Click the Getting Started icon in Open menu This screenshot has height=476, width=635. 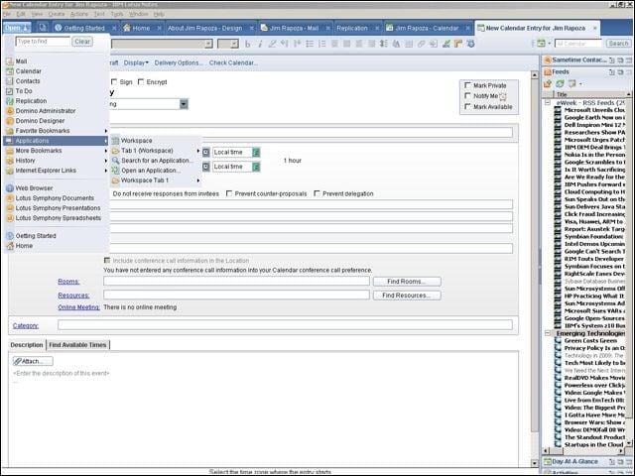pyautogui.click(x=10, y=236)
